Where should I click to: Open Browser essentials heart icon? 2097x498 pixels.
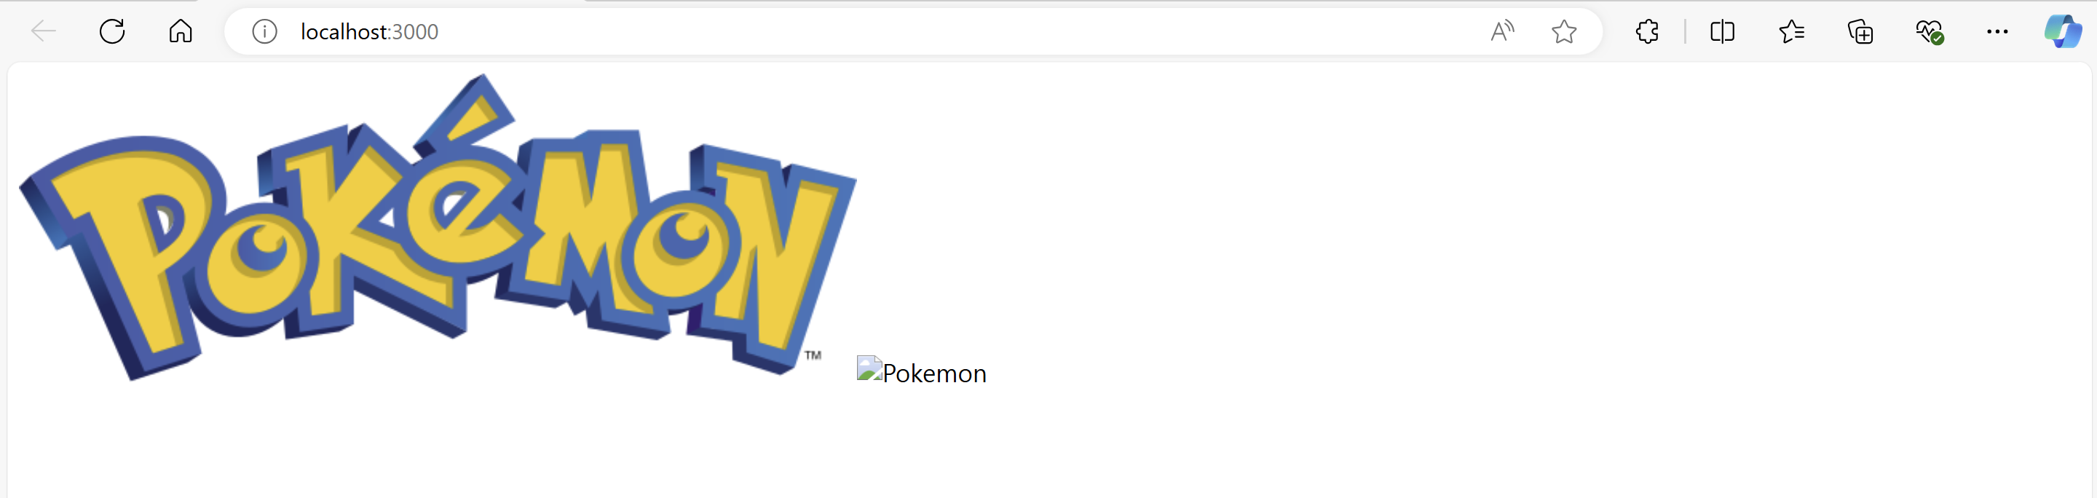coord(1930,32)
